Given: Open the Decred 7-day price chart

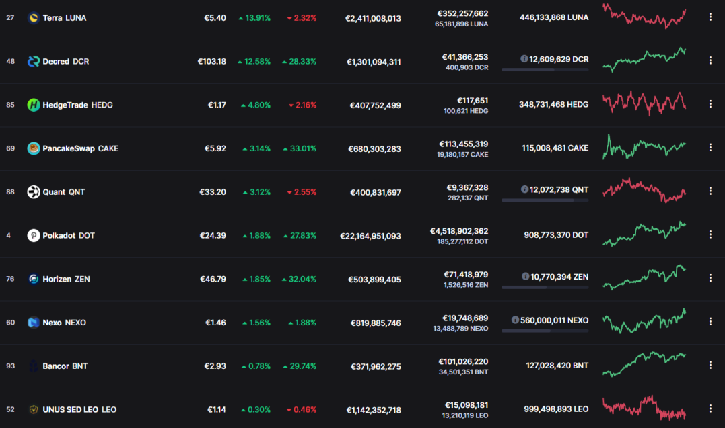Looking at the screenshot, I should pyautogui.click(x=644, y=60).
